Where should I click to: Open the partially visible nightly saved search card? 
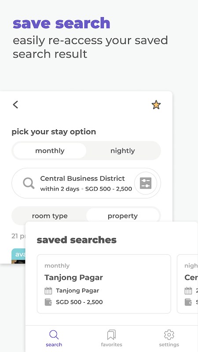pos(188,284)
